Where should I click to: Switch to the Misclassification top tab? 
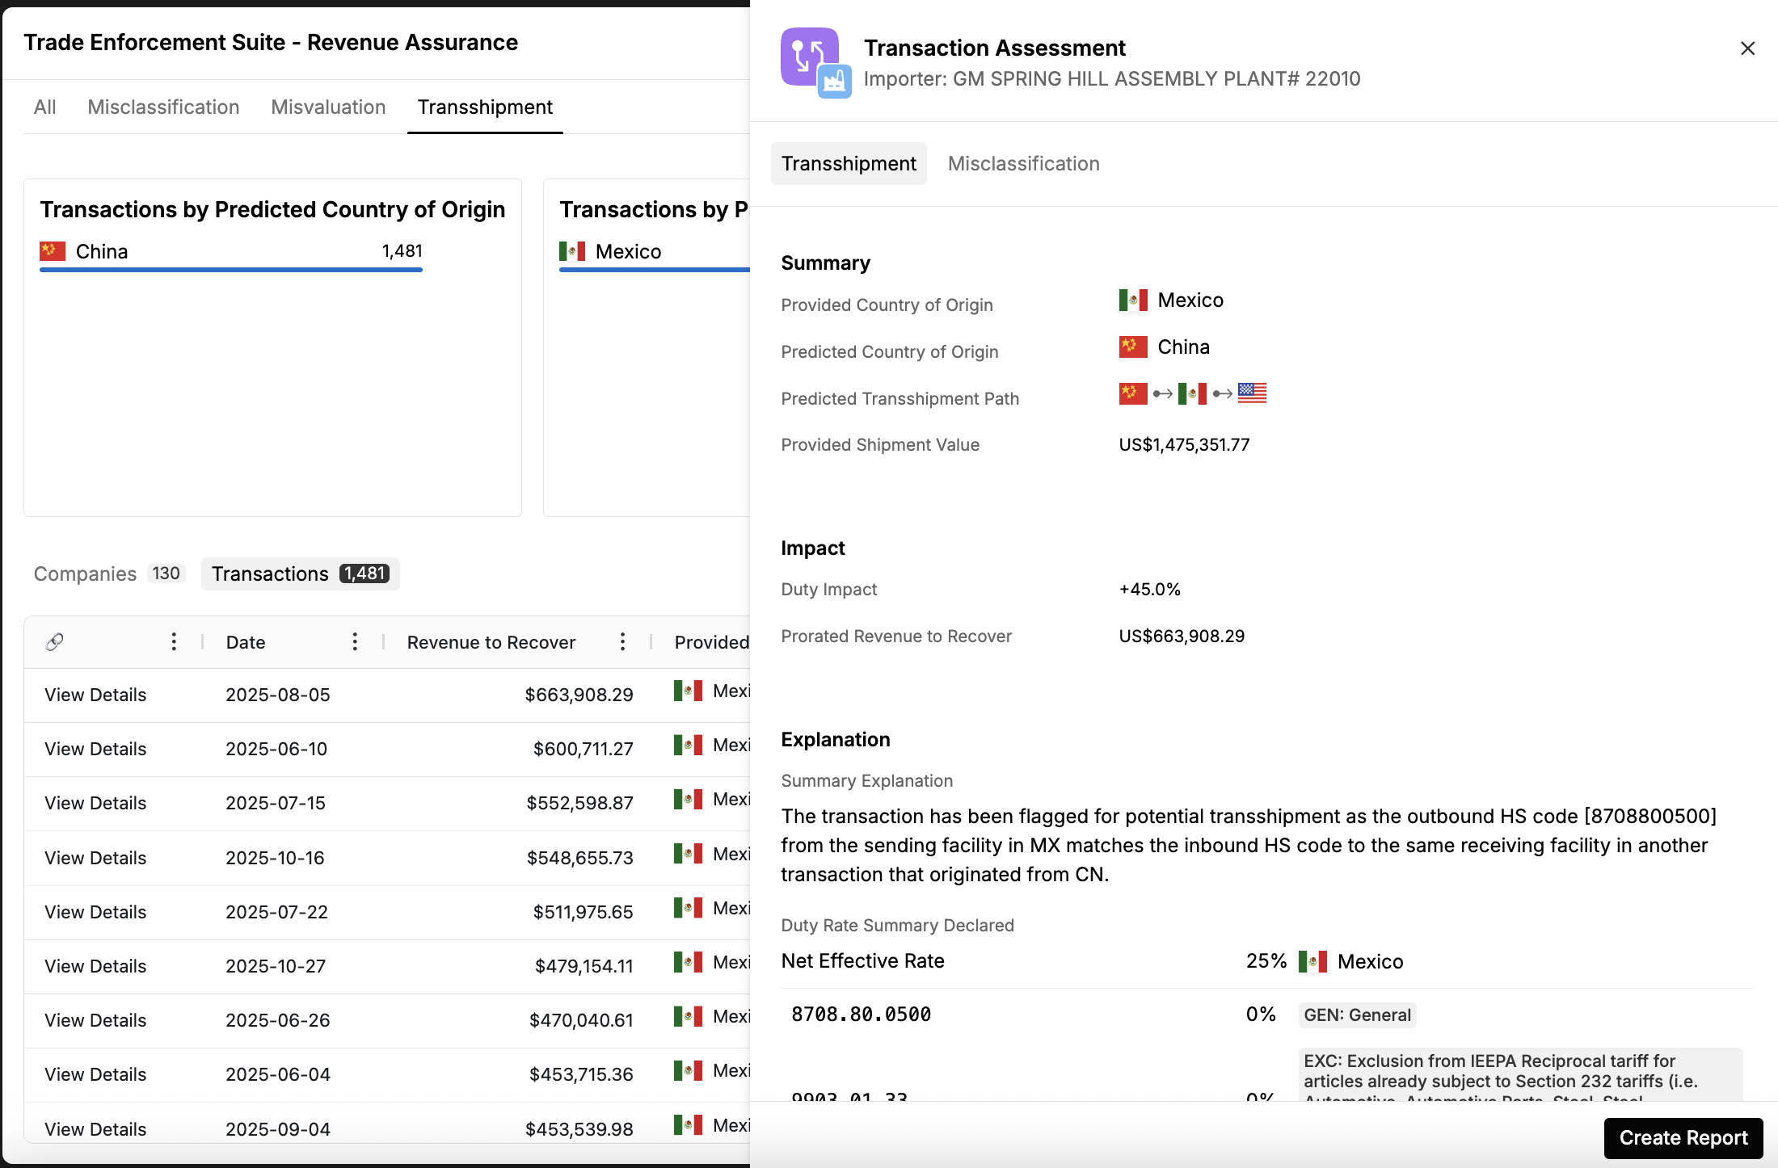(163, 107)
